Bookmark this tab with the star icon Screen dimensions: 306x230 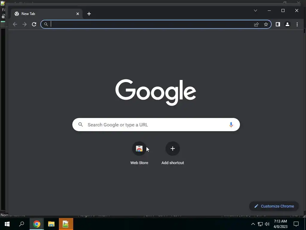click(x=266, y=24)
